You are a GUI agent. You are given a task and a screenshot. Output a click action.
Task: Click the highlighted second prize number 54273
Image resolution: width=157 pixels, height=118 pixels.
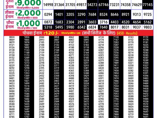coord(92,5)
